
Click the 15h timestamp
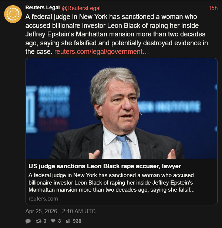click(213, 8)
